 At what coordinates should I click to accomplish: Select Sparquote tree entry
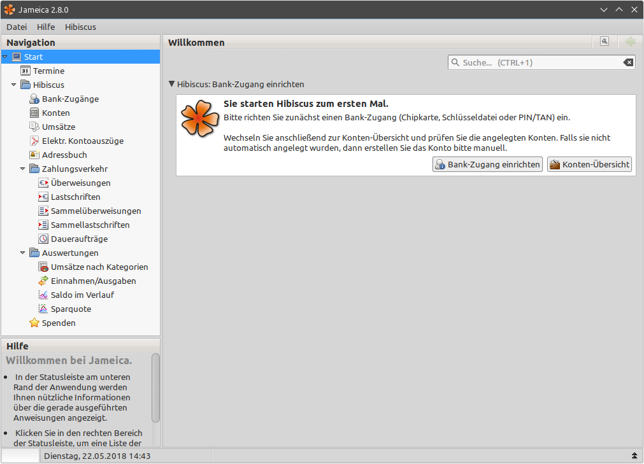click(x=71, y=309)
